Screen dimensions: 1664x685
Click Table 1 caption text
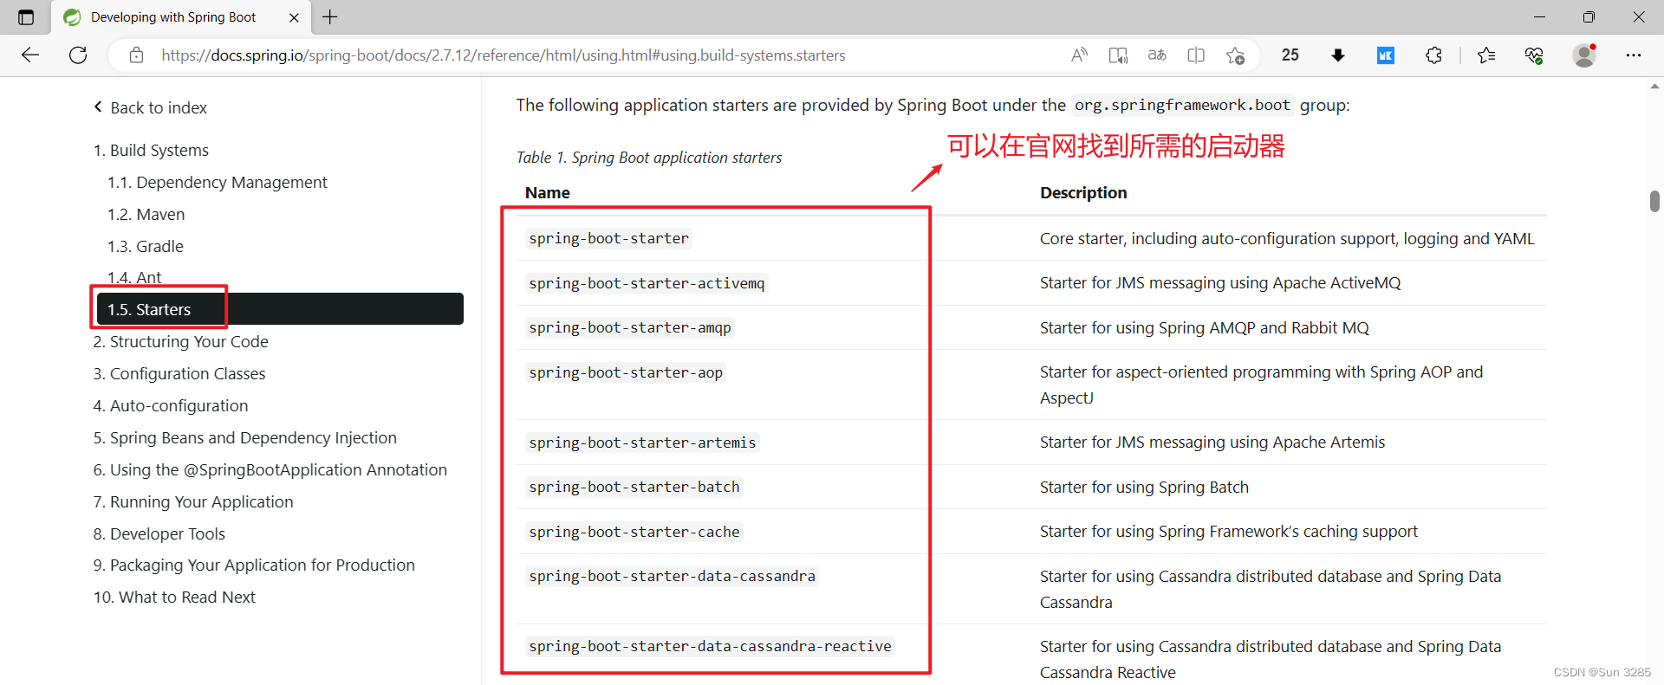649,157
